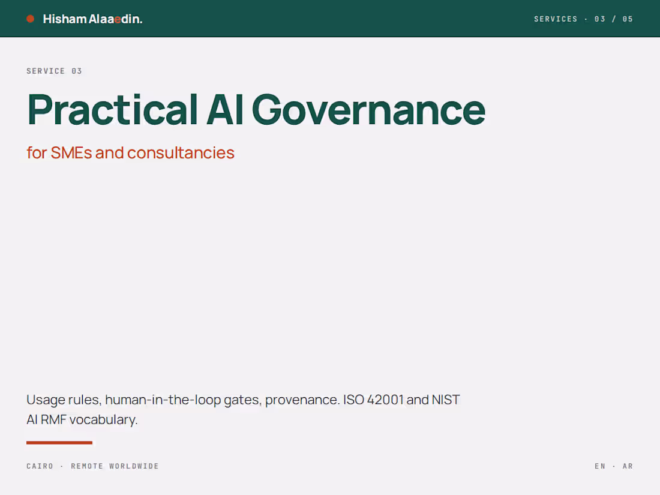Click the CAIRO footer text
Viewport: 660px width, 495px height.
(x=40, y=466)
